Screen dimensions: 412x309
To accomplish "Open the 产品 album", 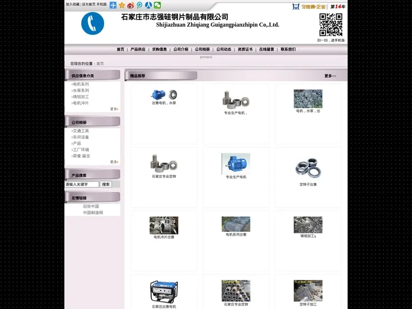I will click(x=77, y=144).
